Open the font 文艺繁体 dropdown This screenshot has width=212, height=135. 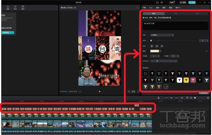coord(161,35)
